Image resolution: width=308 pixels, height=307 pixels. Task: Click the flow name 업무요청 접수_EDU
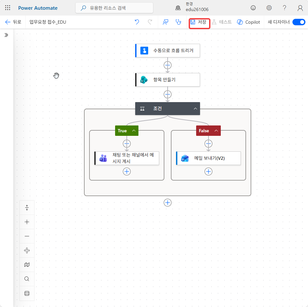48,22
